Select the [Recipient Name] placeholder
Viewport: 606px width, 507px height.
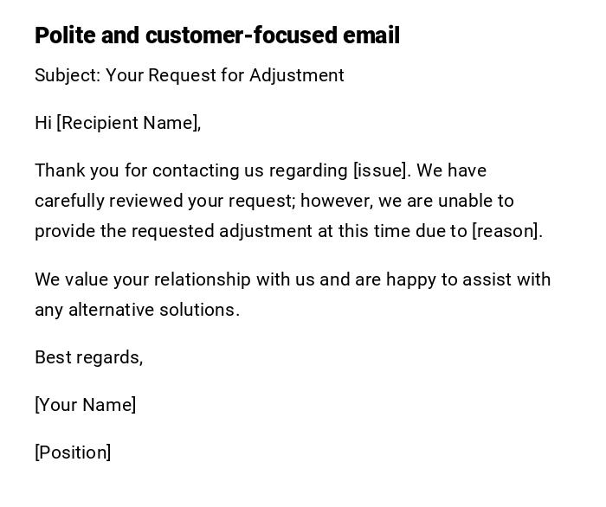pos(129,123)
